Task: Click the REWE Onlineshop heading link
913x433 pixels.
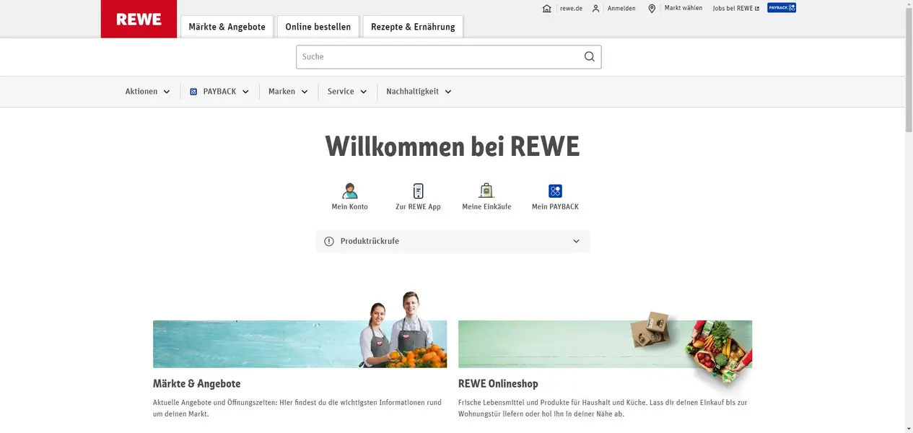Action: pyautogui.click(x=498, y=384)
